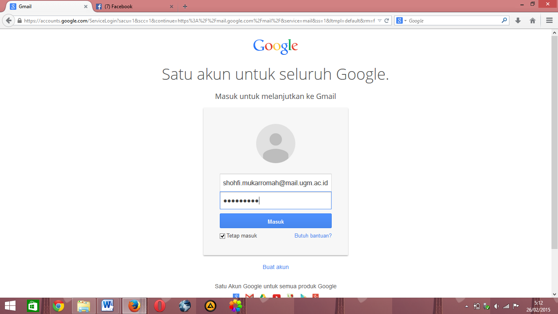Image resolution: width=558 pixels, height=314 pixels.
Task: Open the AIMP player taskbar icon
Action: pos(210,306)
